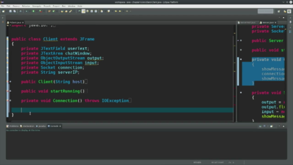293x165 pixels.
Task: Switch to the Declaration tab
Action: 27,126
